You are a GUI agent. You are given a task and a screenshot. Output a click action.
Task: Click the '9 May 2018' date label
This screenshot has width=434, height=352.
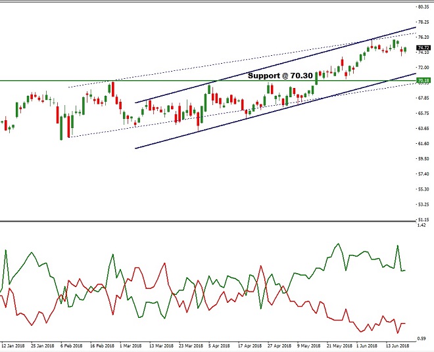pyautogui.click(x=308, y=346)
